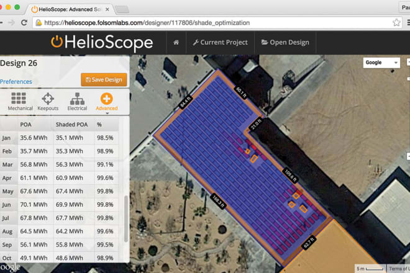Click the 168.3 ft edge label

click(x=217, y=201)
